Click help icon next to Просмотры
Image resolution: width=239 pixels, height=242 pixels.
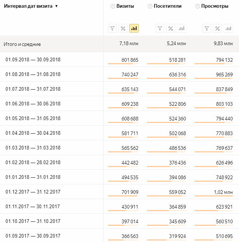coord(198,6)
